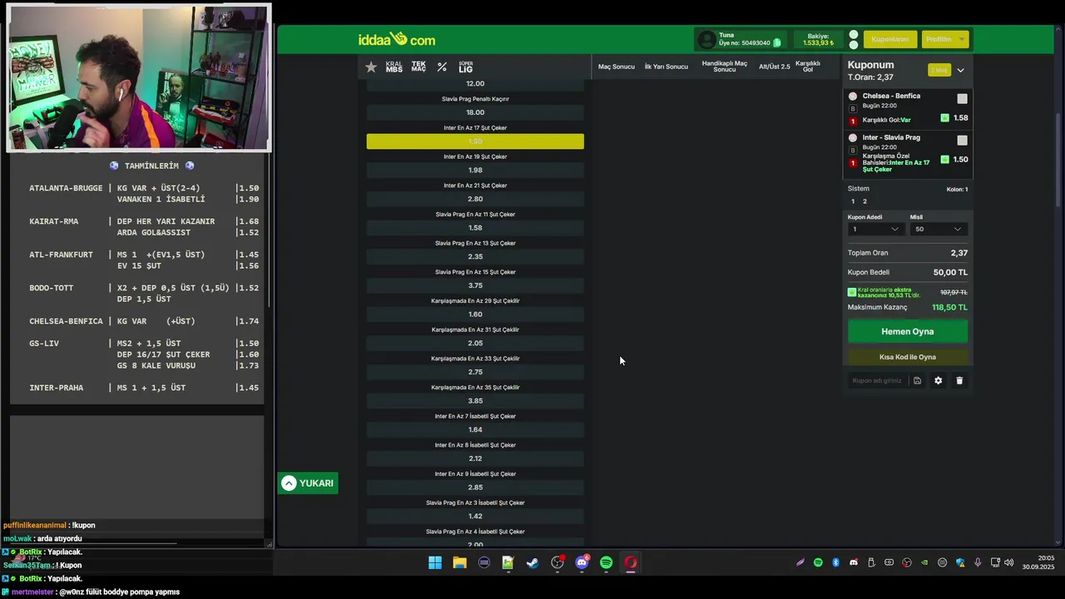
Task: Click the Hemen Oyna button
Action: [908, 331]
